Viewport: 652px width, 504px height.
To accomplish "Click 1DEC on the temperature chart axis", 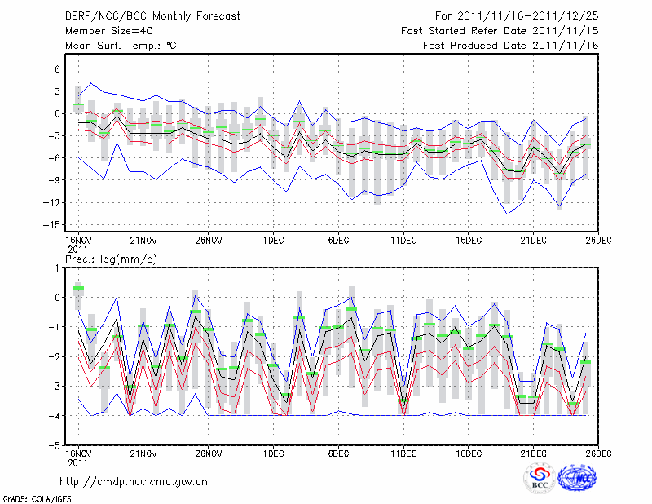I will (x=273, y=239).
